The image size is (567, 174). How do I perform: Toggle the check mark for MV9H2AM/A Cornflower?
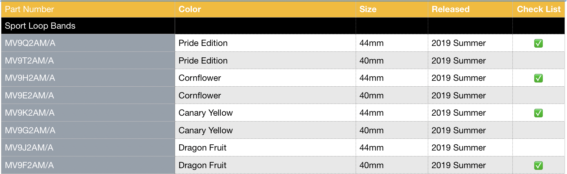[x=538, y=78]
